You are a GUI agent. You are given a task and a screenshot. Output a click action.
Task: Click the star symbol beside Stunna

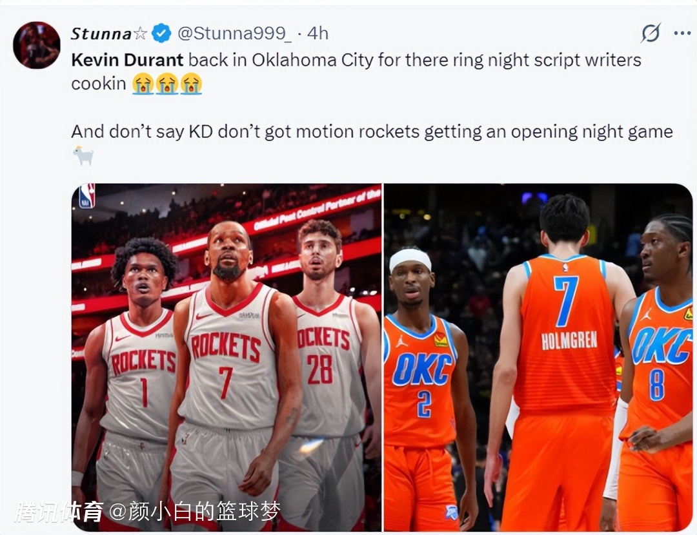point(140,34)
